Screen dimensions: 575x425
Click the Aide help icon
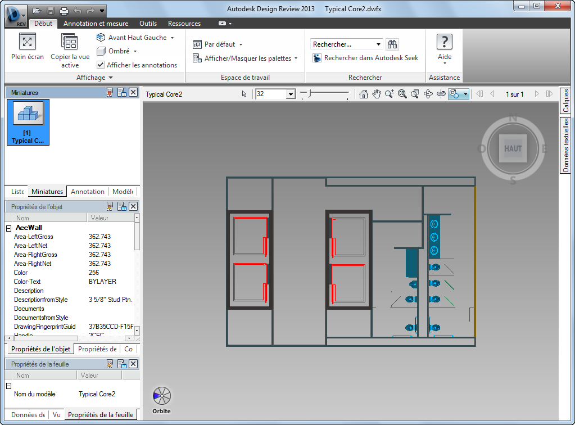pyautogui.click(x=445, y=42)
